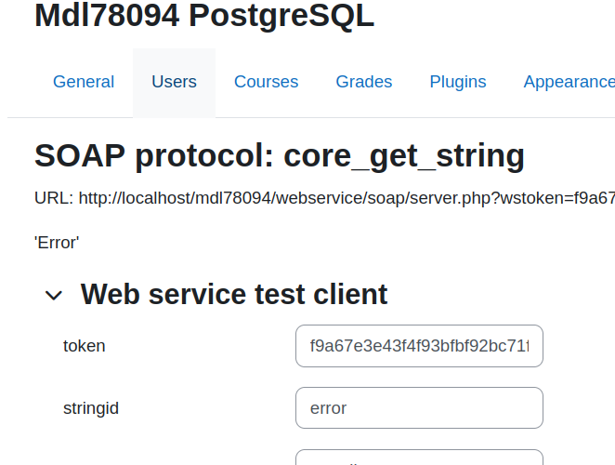
Task: Click core_get_string in the page heading
Action: point(404,156)
